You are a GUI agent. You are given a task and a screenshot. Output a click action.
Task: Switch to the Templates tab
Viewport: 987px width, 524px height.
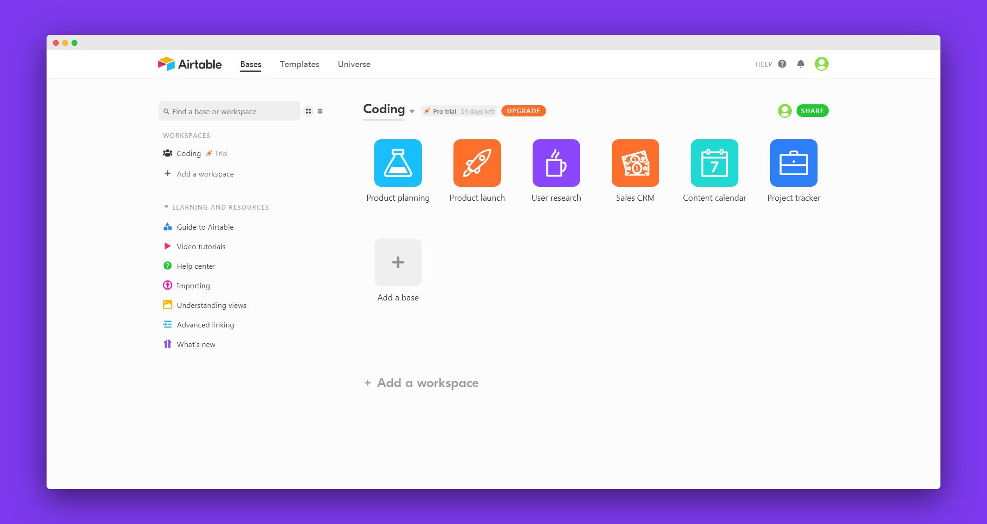pyautogui.click(x=299, y=64)
